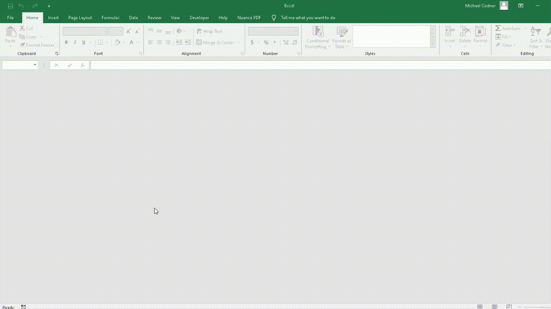Viewport: 551px width, 309px height.
Task: Toggle Middle Align
Action: tap(159, 31)
